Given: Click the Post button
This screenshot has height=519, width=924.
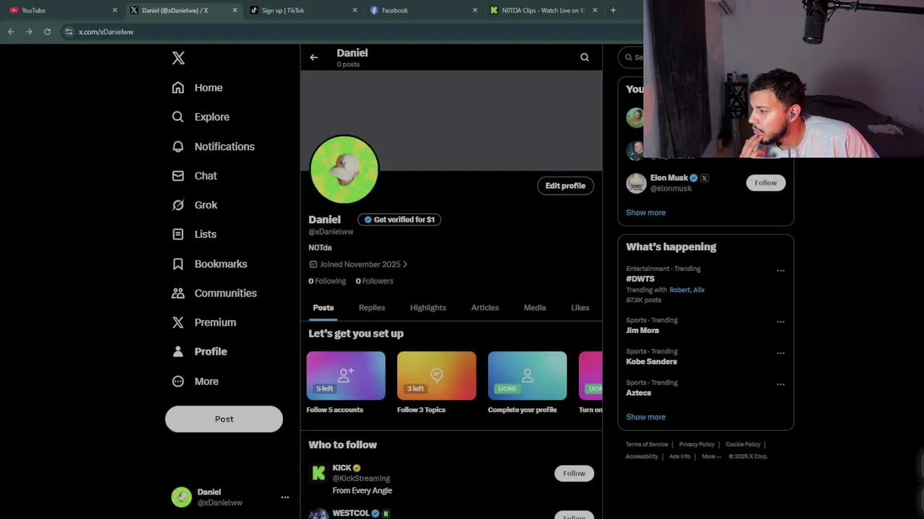Looking at the screenshot, I should tap(224, 419).
